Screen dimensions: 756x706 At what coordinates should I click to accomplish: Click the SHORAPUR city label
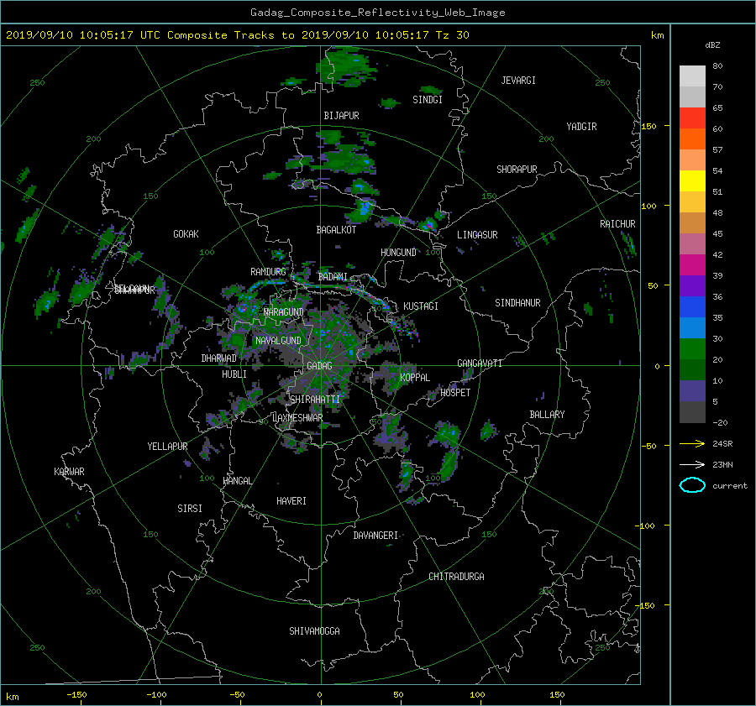click(517, 170)
